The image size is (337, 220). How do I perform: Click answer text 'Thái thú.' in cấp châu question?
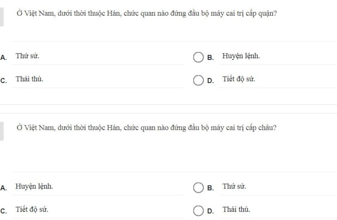[236, 209]
